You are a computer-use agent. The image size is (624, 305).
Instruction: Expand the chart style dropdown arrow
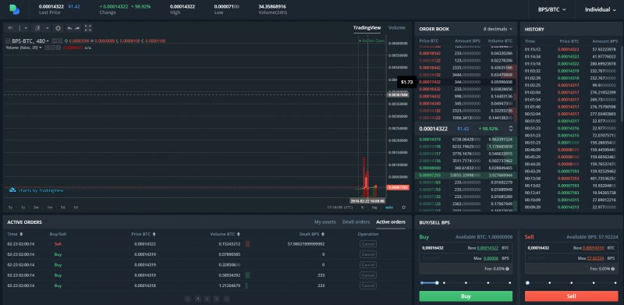tap(48, 28)
